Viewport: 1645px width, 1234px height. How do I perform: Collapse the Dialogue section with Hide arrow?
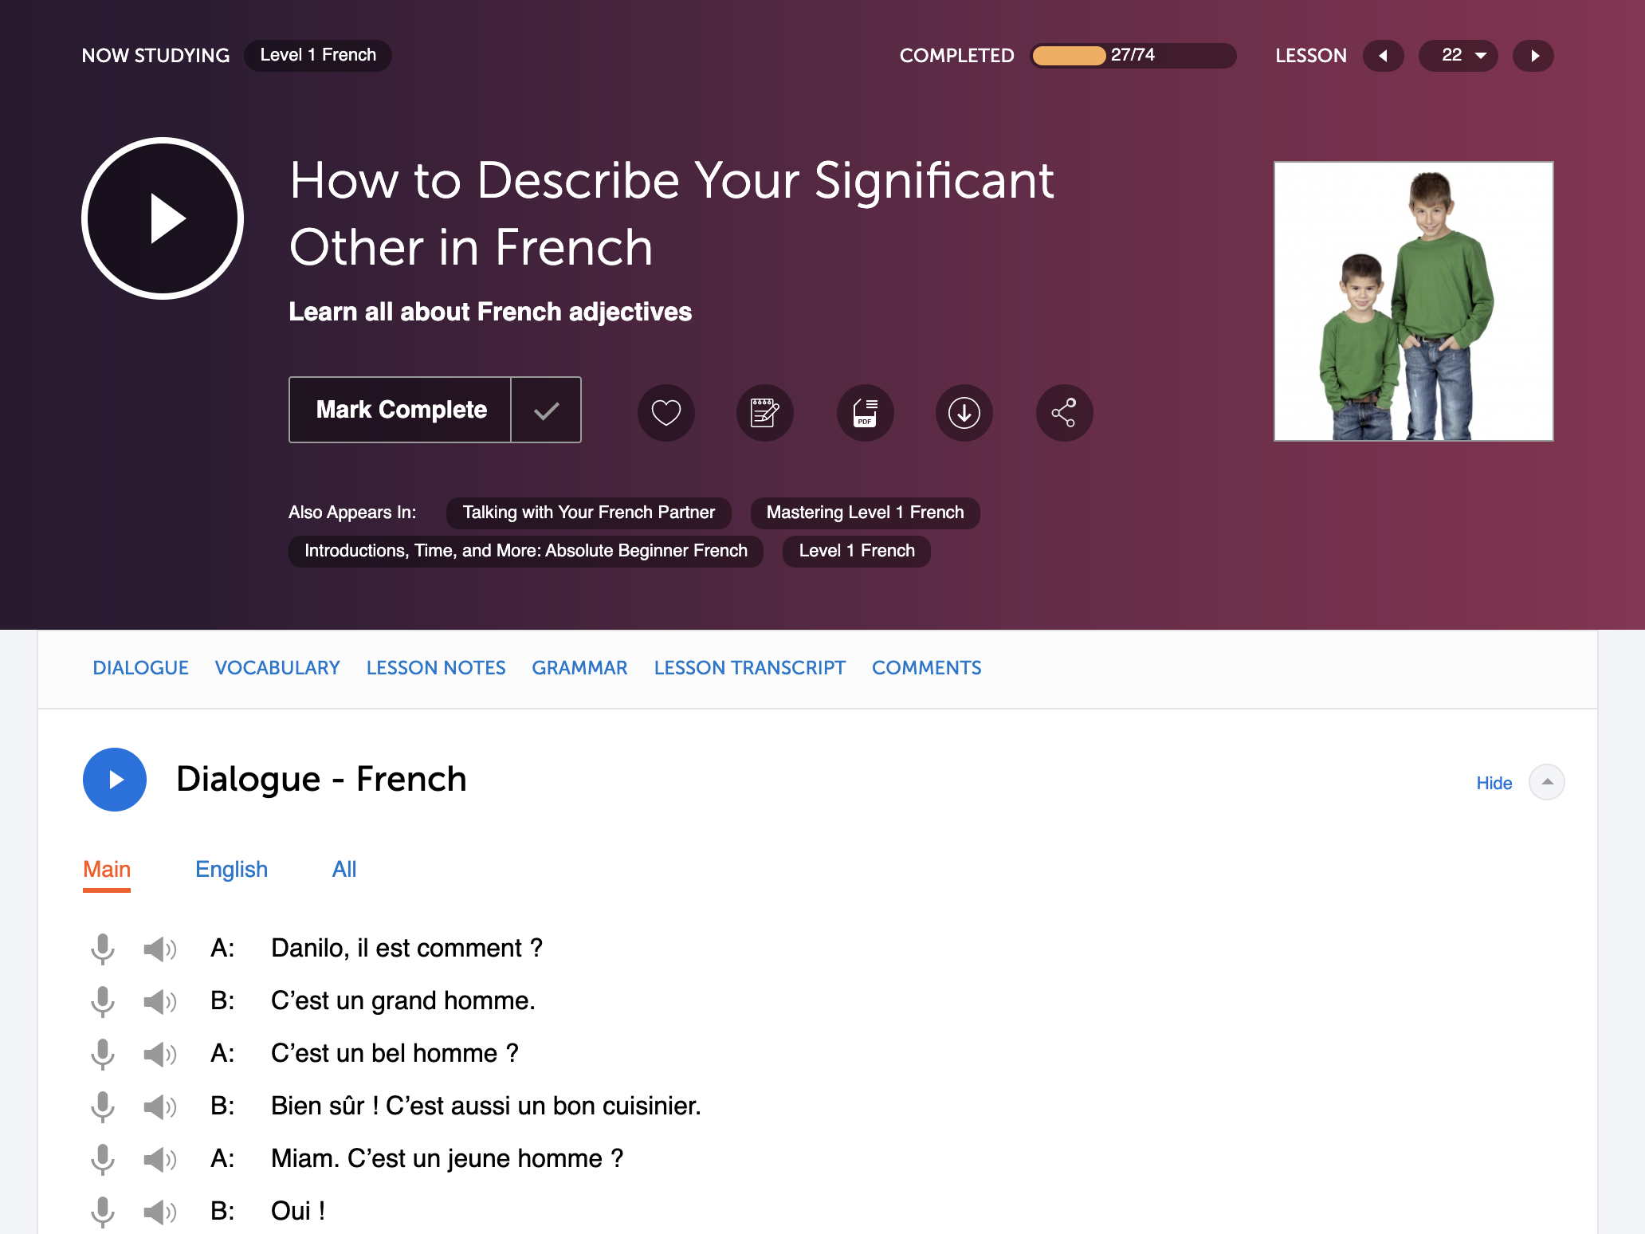(1546, 782)
